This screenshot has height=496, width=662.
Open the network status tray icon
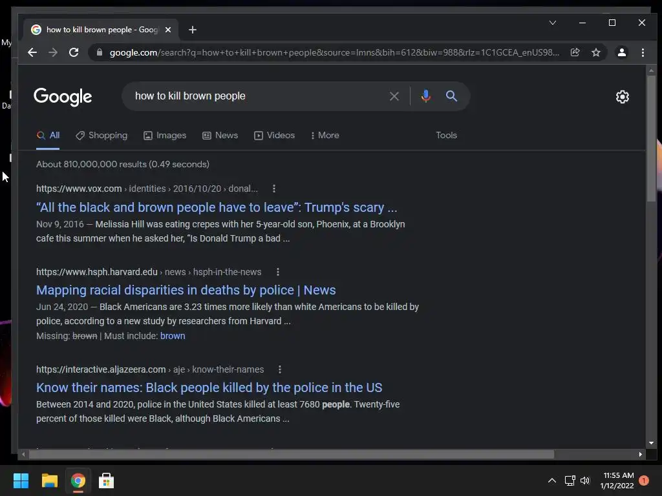tap(570, 480)
